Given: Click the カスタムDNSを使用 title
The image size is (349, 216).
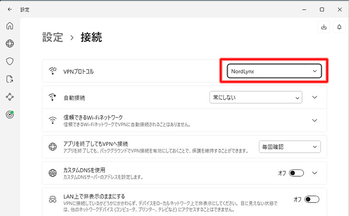Looking at the screenshot, I should [84, 170].
